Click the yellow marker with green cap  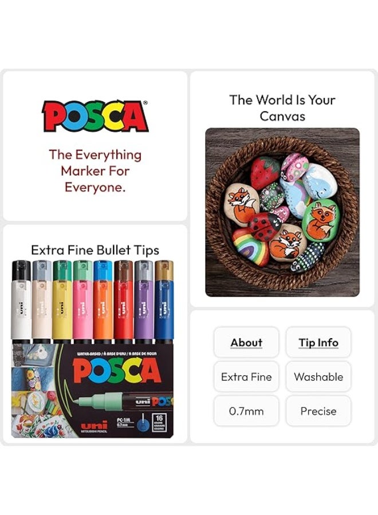pos(62,302)
